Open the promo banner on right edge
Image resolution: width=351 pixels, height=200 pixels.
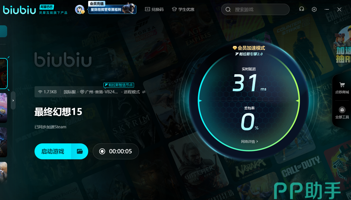342,46
